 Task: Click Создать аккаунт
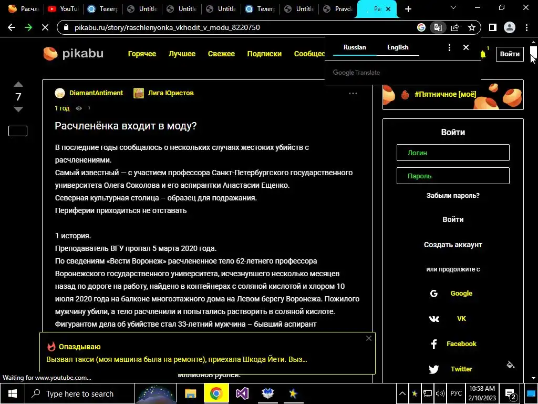pos(453,245)
